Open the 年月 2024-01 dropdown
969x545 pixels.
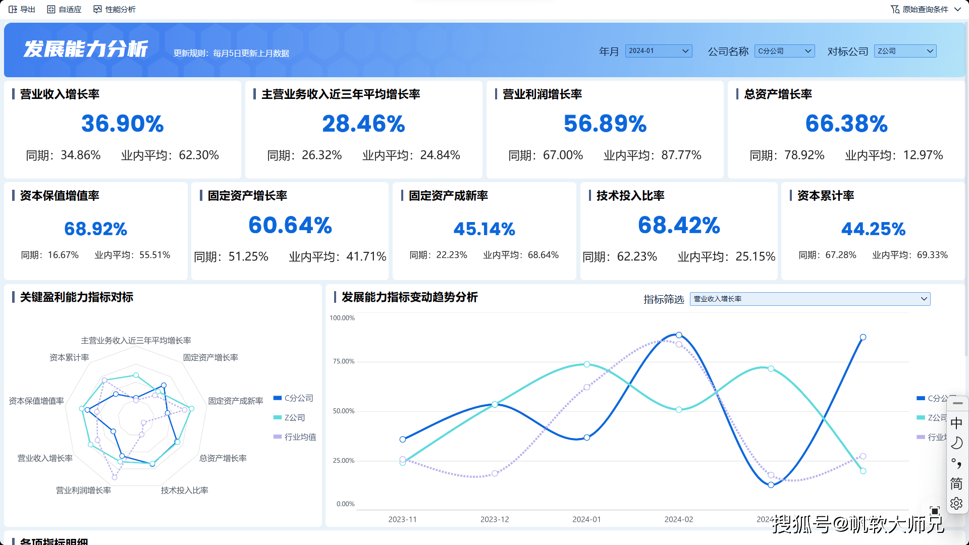pyautogui.click(x=658, y=51)
